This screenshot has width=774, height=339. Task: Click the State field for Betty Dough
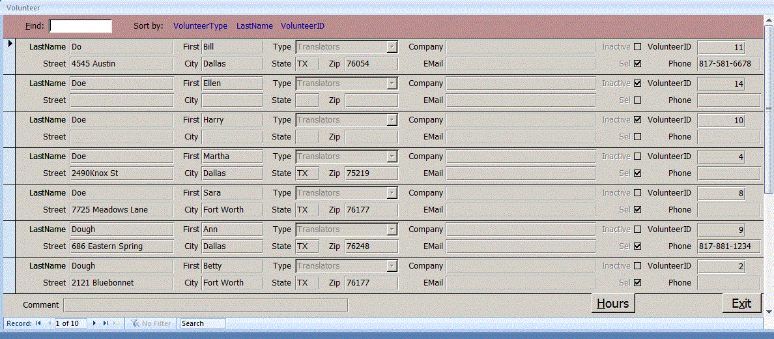click(x=307, y=283)
